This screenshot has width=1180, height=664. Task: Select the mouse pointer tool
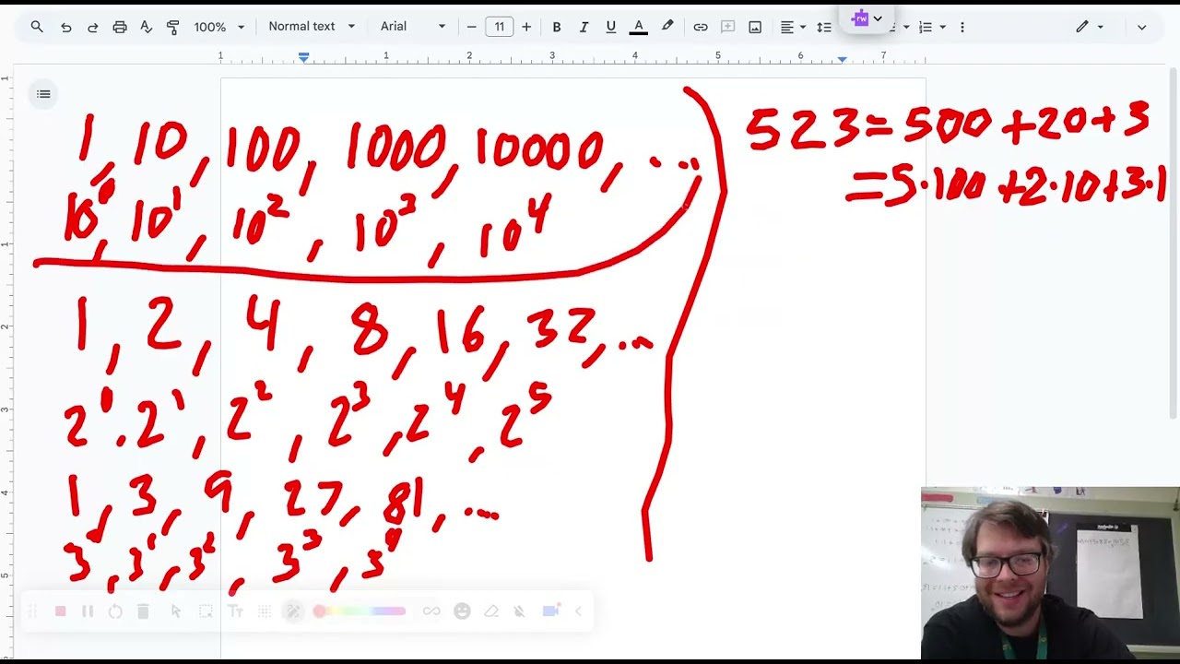175,611
